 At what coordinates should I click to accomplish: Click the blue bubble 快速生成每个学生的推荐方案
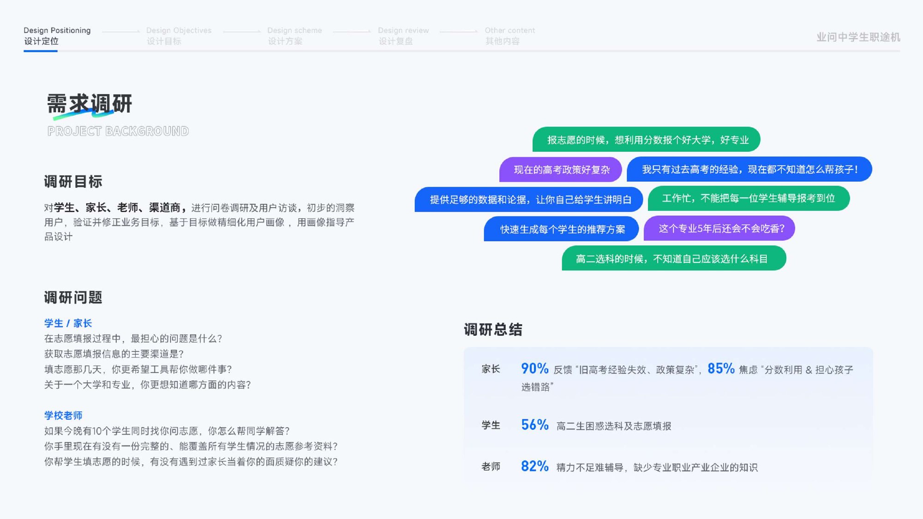pyautogui.click(x=561, y=229)
